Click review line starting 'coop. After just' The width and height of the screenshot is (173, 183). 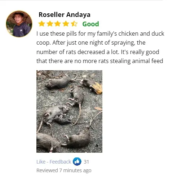coord(91,43)
